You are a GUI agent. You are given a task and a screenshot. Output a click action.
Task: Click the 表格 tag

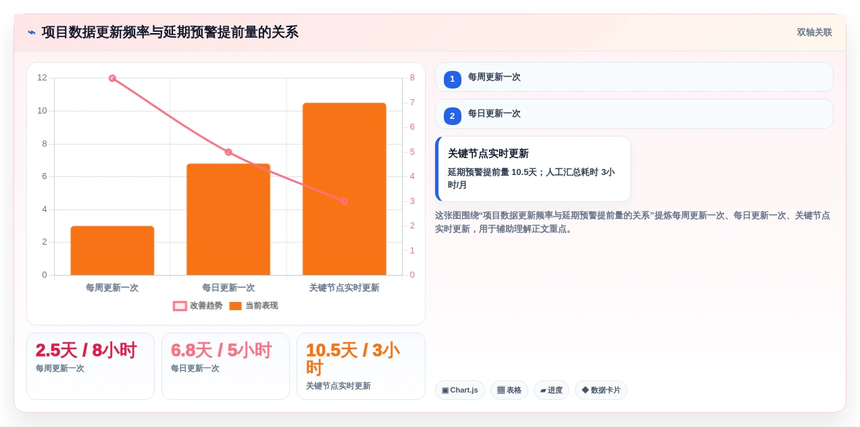[x=509, y=390]
